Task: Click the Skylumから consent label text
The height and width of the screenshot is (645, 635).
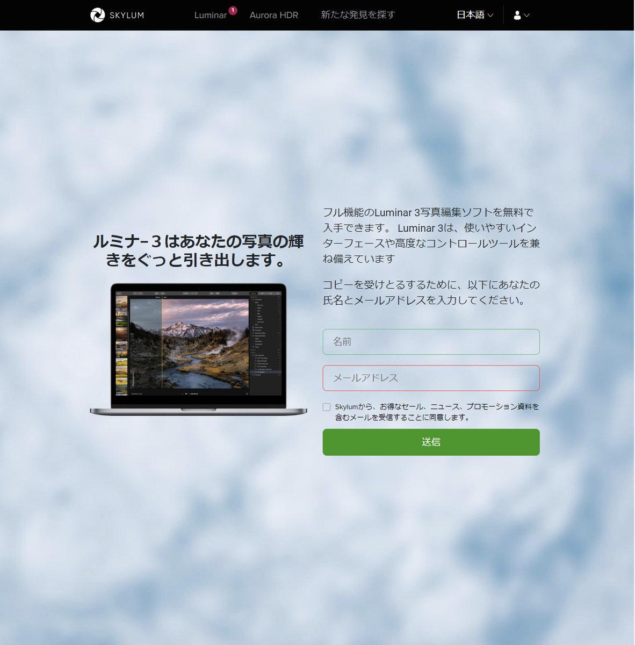Action: pos(437,412)
